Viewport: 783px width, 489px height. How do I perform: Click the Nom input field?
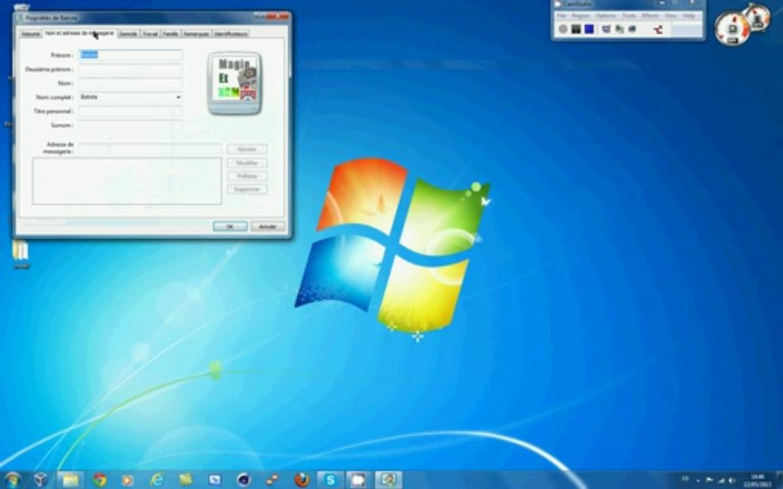click(x=130, y=83)
